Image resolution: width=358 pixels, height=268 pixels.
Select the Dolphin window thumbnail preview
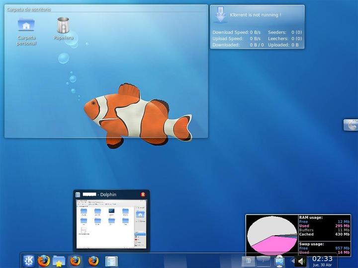click(x=111, y=224)
